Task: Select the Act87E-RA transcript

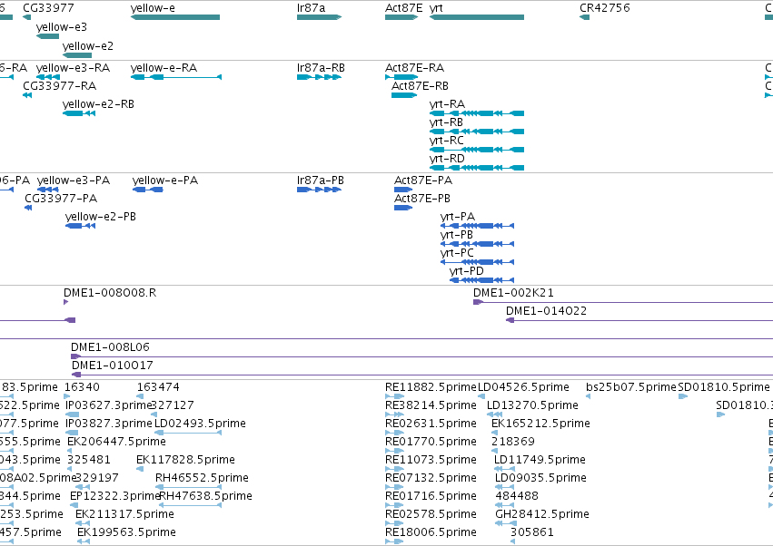Action: coord(401,77)
